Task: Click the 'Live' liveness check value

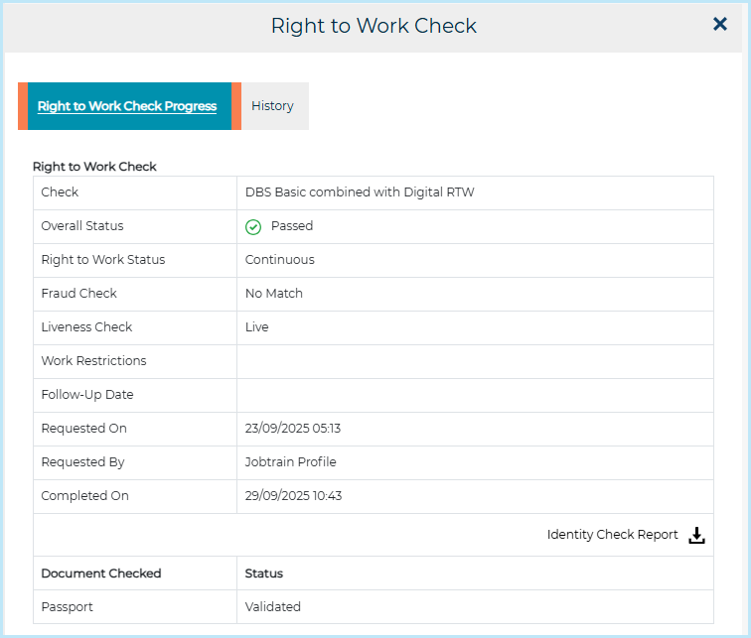Action: pyautogui.click(x=256, y=327)
